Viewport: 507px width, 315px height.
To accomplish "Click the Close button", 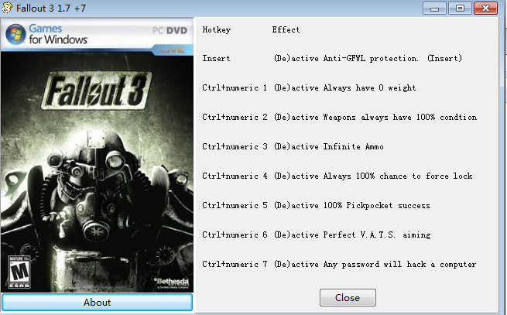I will (x=348, y=297).
